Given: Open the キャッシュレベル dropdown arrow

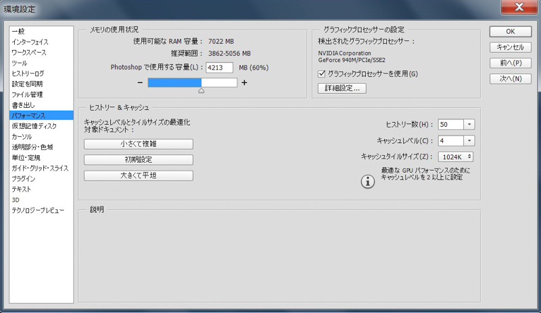Looking at the screenshot, I should point(469,140).
